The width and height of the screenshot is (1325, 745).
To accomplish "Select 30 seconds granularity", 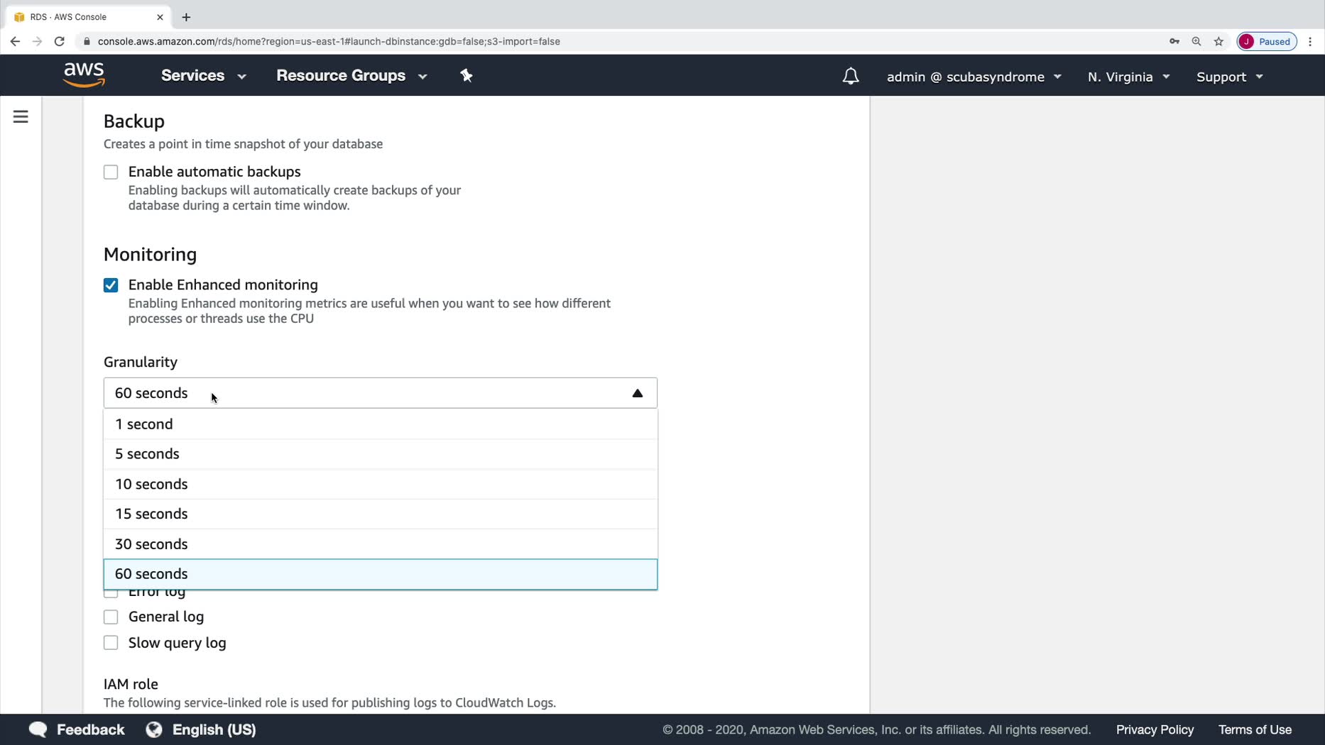I will [381, 544].
